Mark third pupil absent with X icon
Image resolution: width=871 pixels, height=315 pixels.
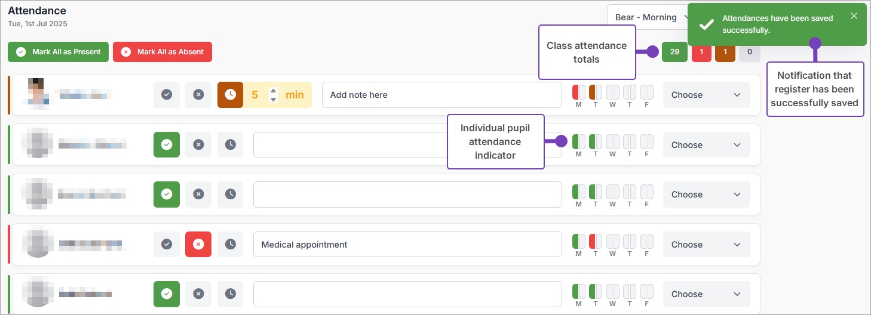[198, 194]
